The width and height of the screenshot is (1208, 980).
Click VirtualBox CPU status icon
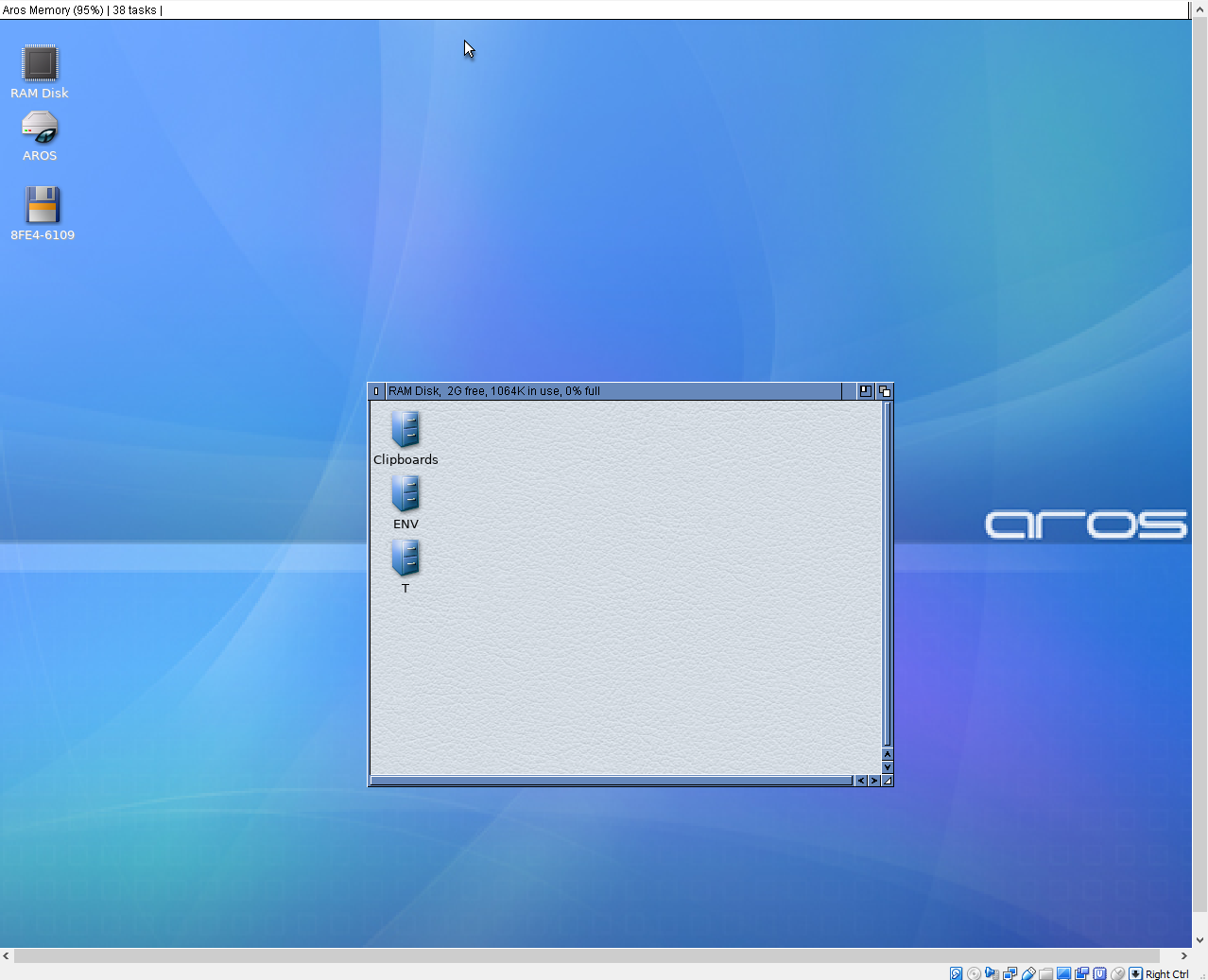click(1099, 973)
